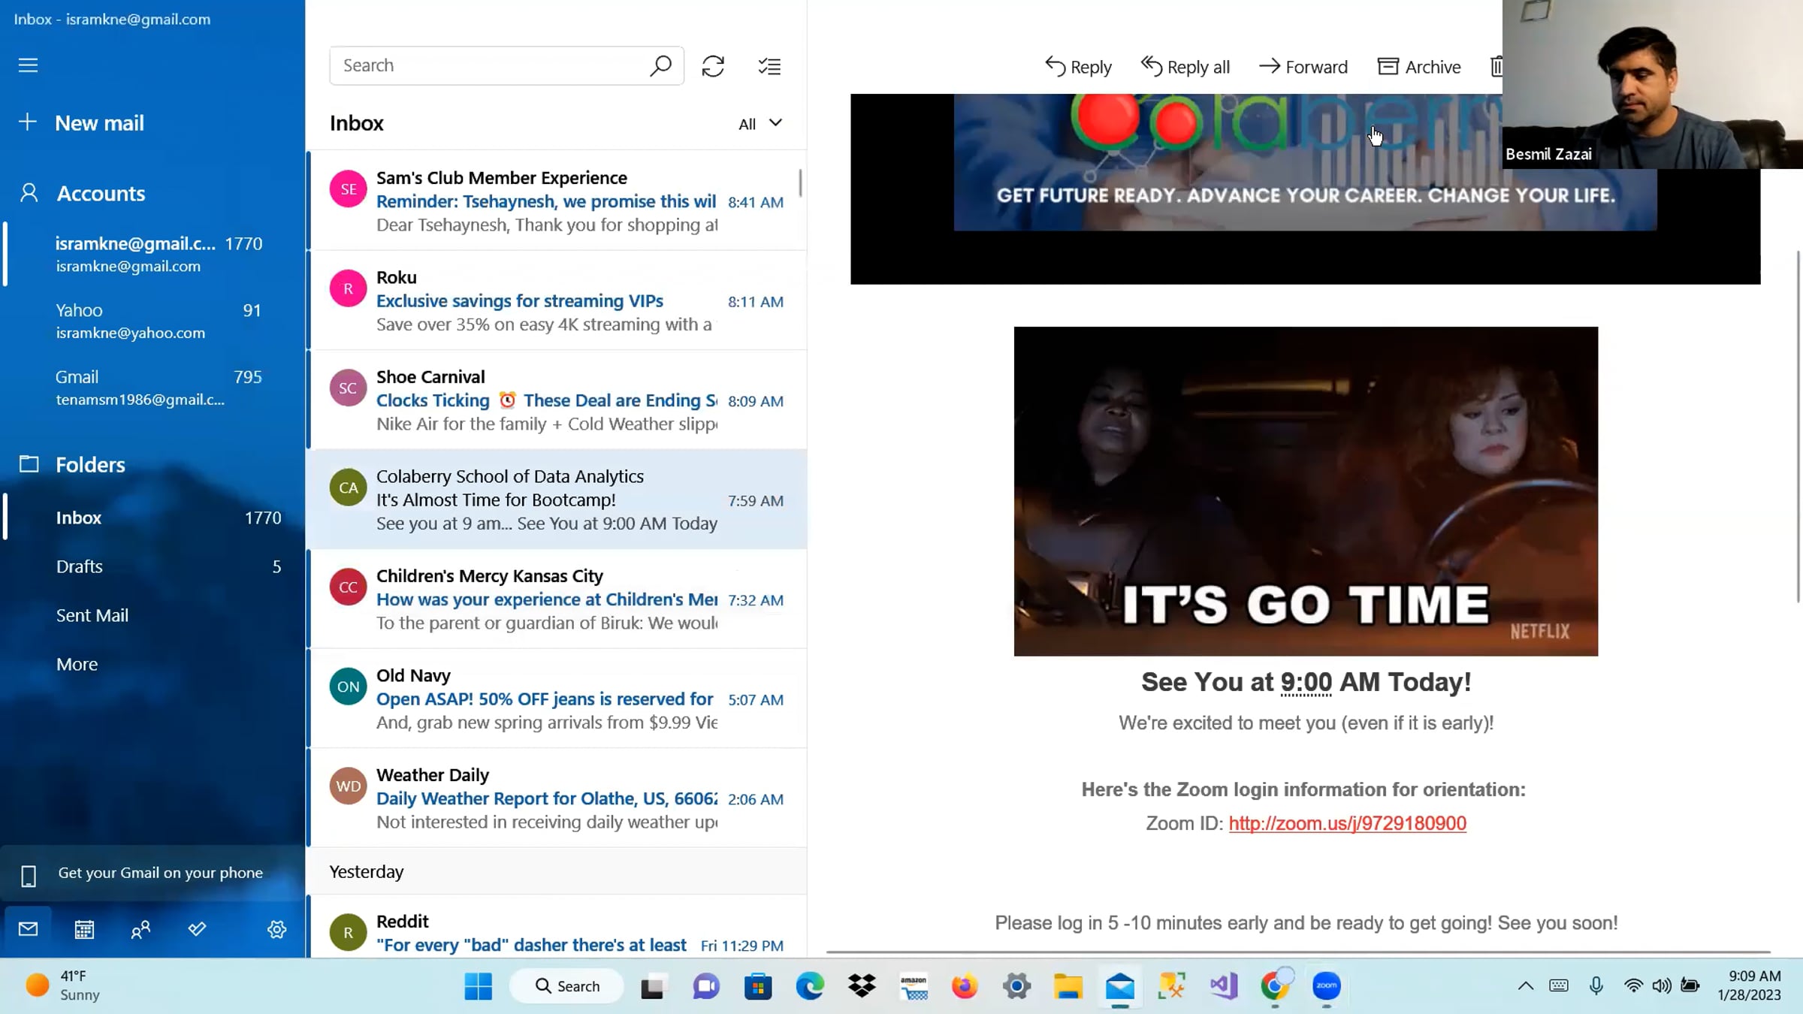Archive the open email
Viewport: 1803px width, 1014px height.
point(1419,67)
